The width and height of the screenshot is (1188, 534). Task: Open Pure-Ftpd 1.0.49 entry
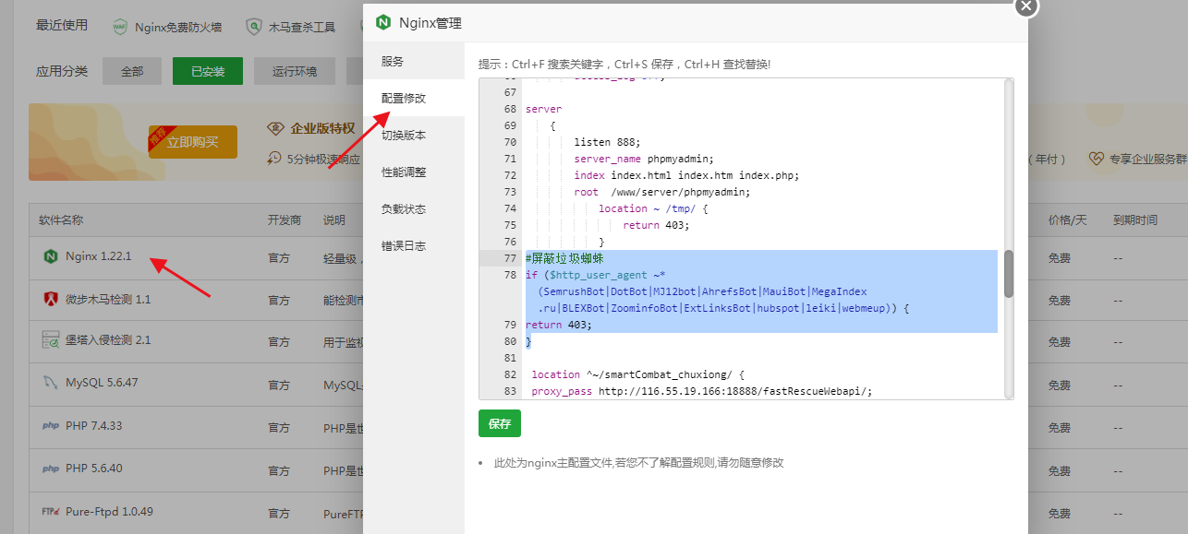click(109, 511)
